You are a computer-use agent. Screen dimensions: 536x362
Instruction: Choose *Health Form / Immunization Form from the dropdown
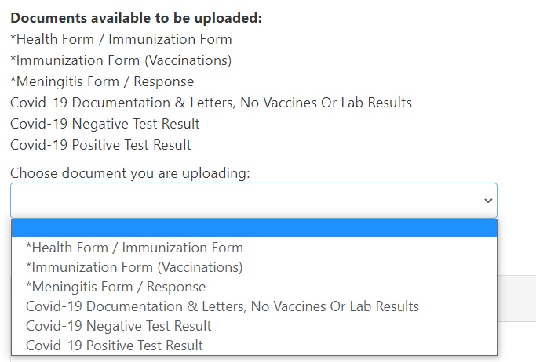134,248
